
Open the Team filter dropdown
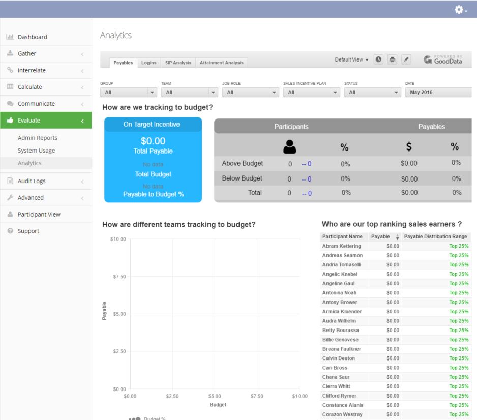click(x=190, y=92)
